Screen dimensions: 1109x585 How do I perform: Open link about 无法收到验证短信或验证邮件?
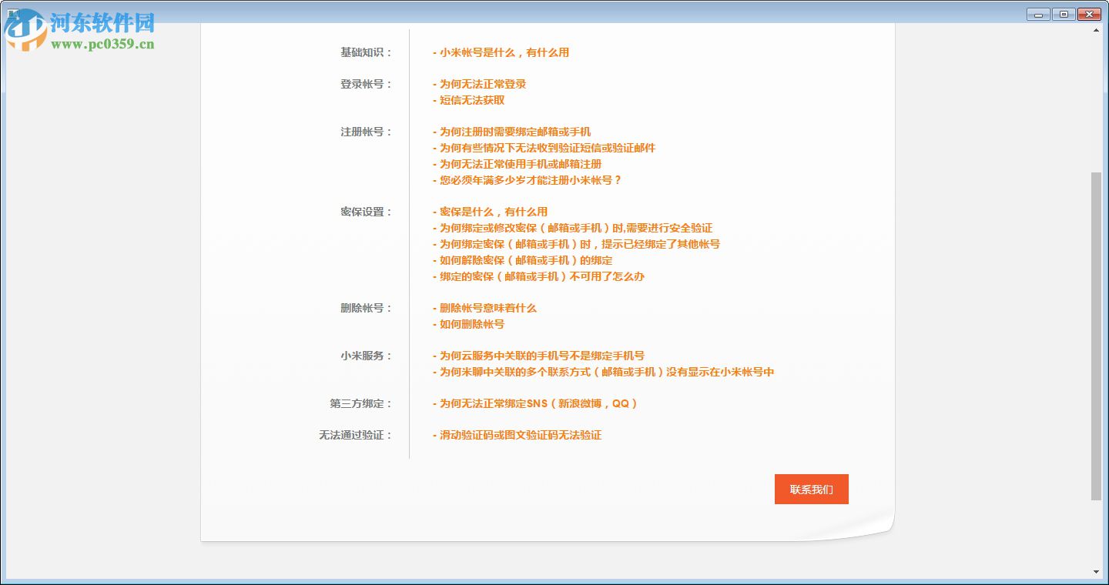pyautogui.click(x=545, y=148)
